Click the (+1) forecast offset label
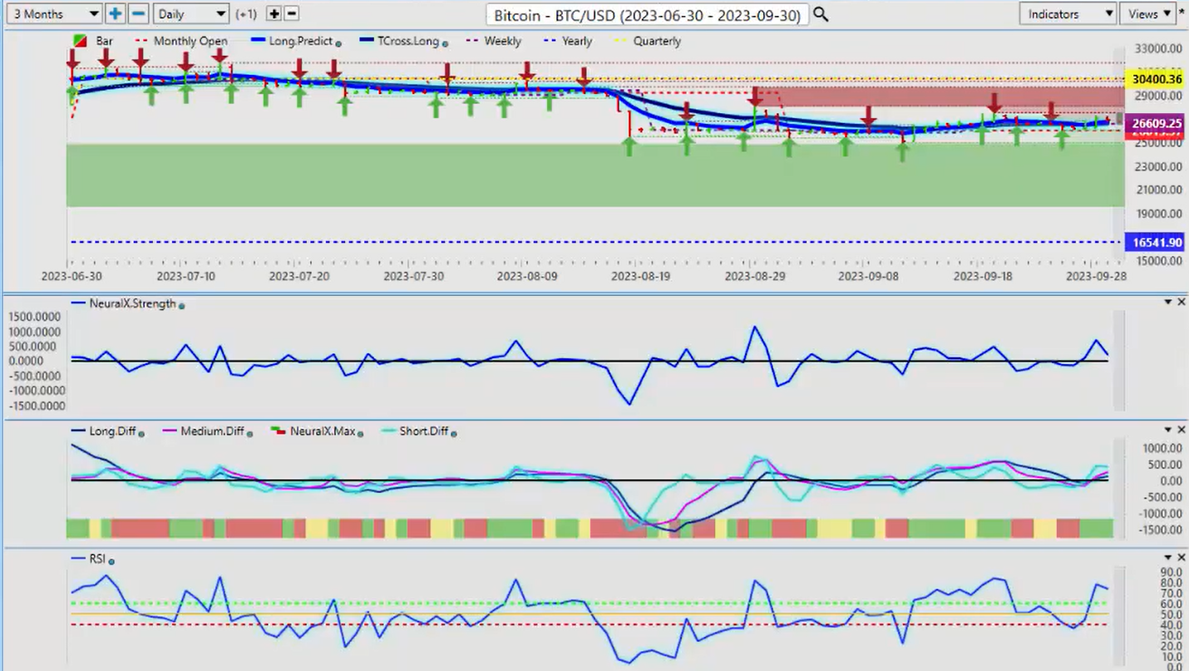The width and height of the screenshot is (1189, 671). (x=247, y=14)
